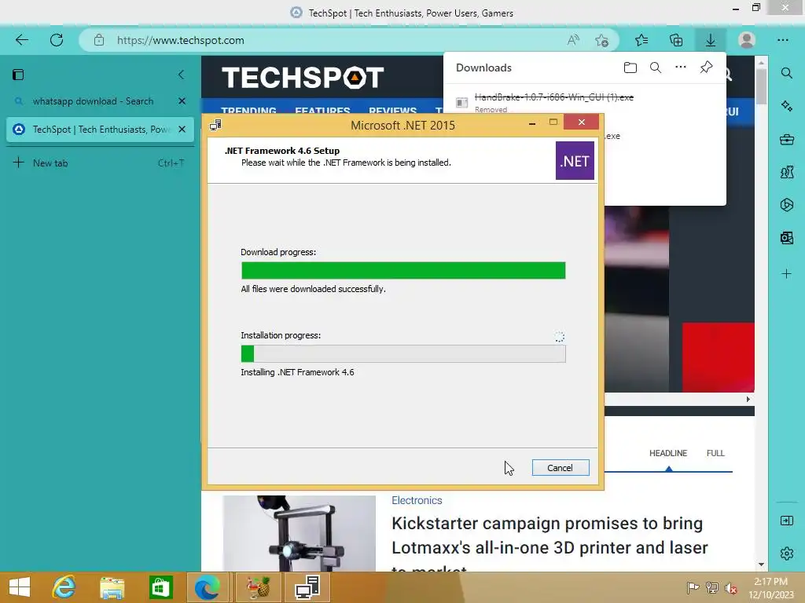The height and width of the screenshot is (603, 805).
Task: Click the muted volume tray icon
Action: pyautogui.click(x=731, y=587)
